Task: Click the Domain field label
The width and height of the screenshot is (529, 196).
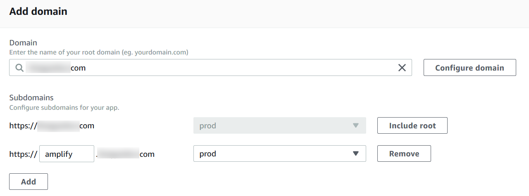Action: click(x=23, y=43)
